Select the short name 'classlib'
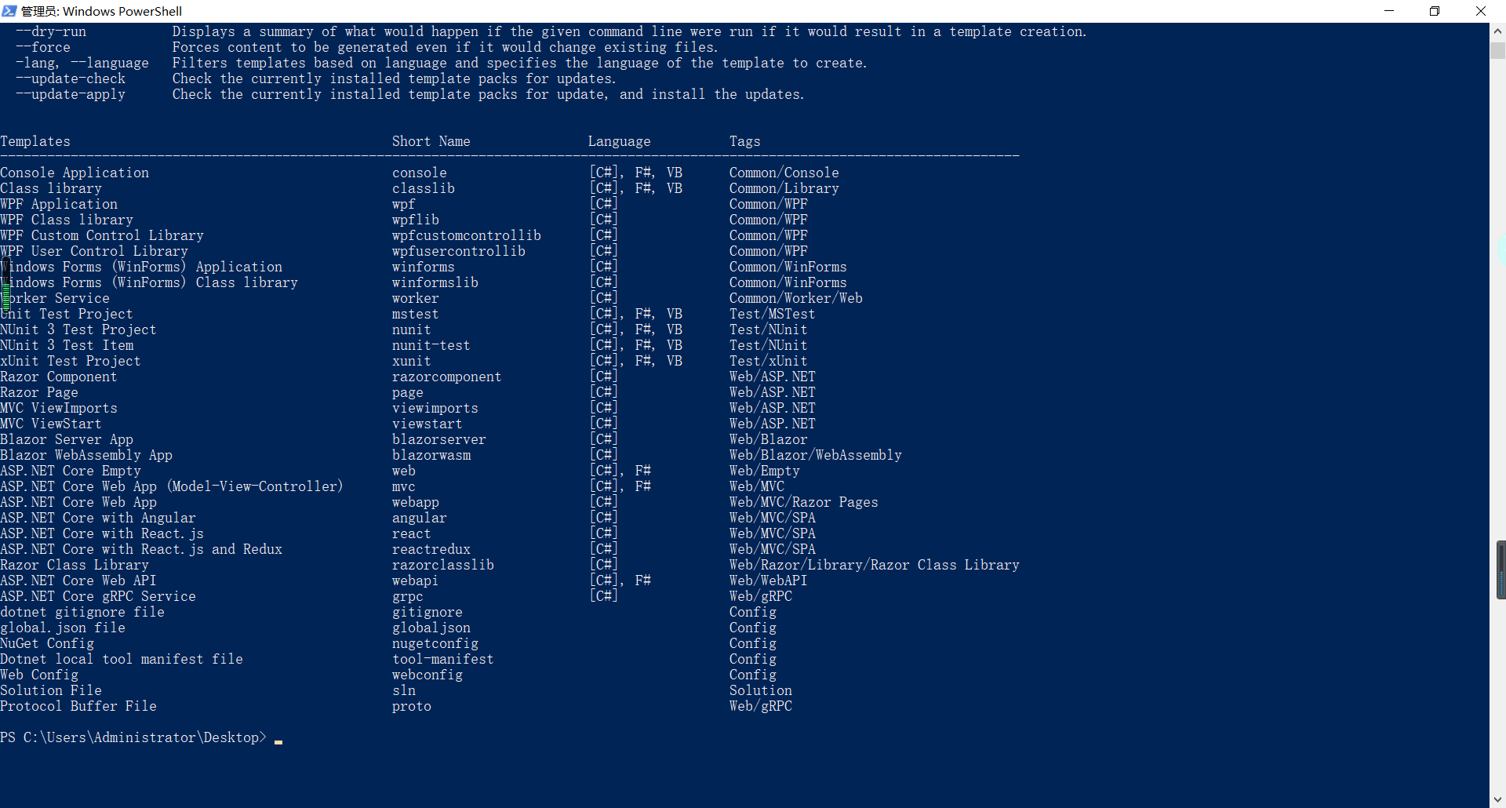Viewport: 1506px width, 808px height. [424, 188]
